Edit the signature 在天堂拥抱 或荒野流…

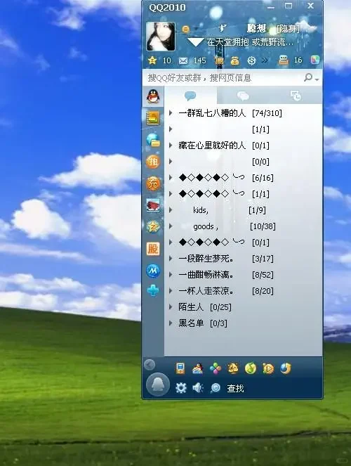pos(250,42)
